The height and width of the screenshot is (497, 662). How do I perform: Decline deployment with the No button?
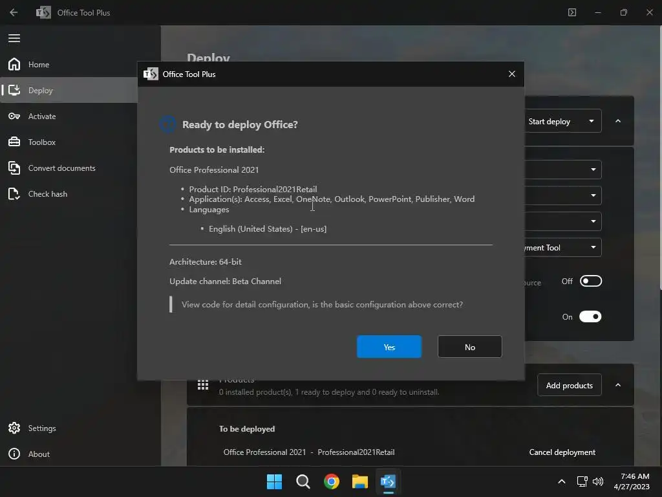[469, 347]
